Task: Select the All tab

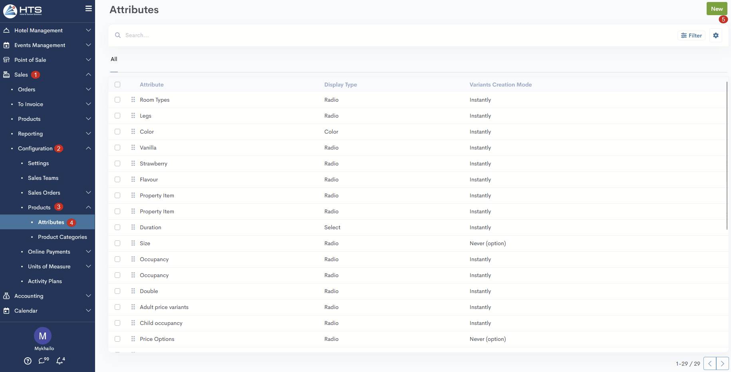Action: 114,59
